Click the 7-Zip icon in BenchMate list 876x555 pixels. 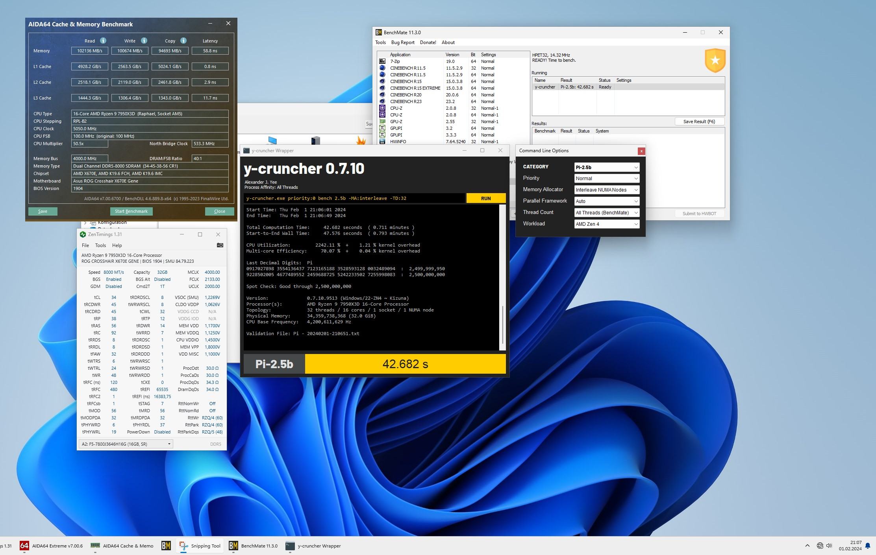pyautogui.click(x=382, y=61)
